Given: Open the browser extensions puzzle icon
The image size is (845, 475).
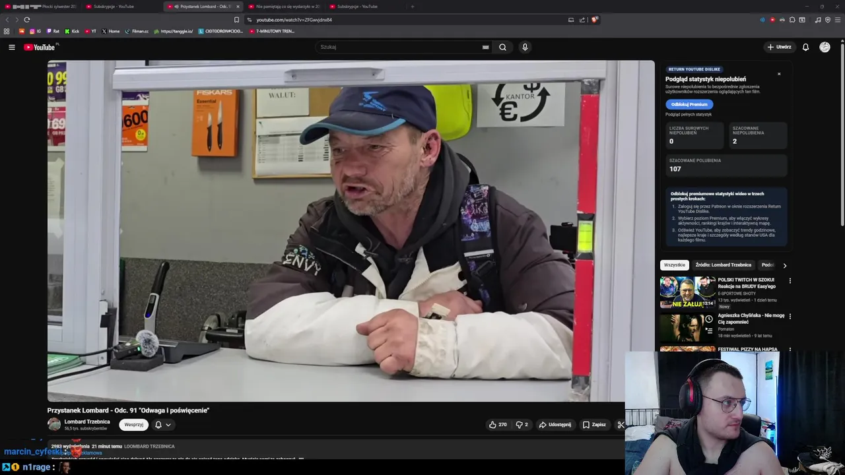Looking at the screenshot, I should point(792,20).
